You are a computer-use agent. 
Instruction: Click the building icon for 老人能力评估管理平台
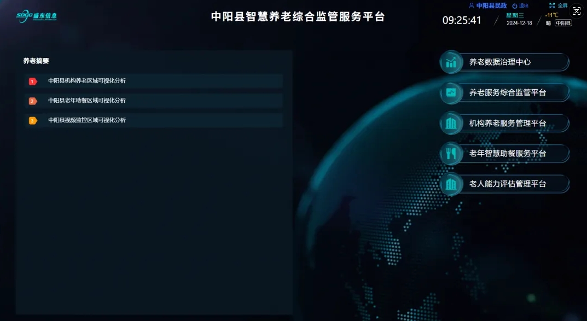(x=451, y=184)
